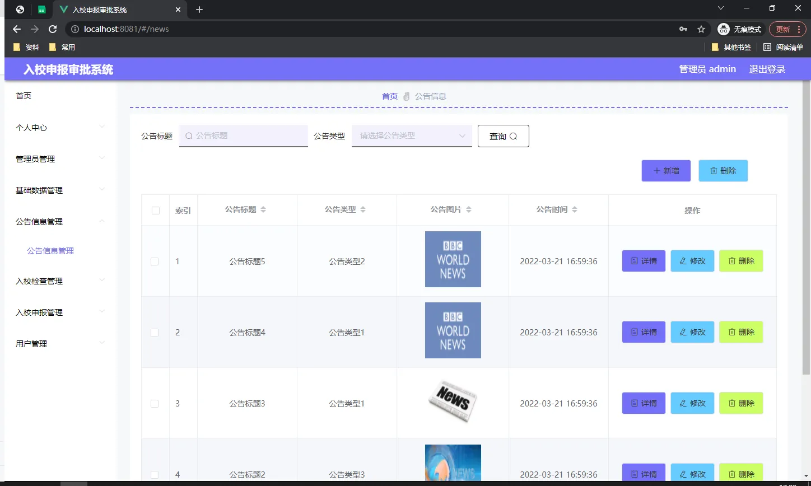
Task: Open the 无痕模式 incognito icon
Action: coord(724,29)
